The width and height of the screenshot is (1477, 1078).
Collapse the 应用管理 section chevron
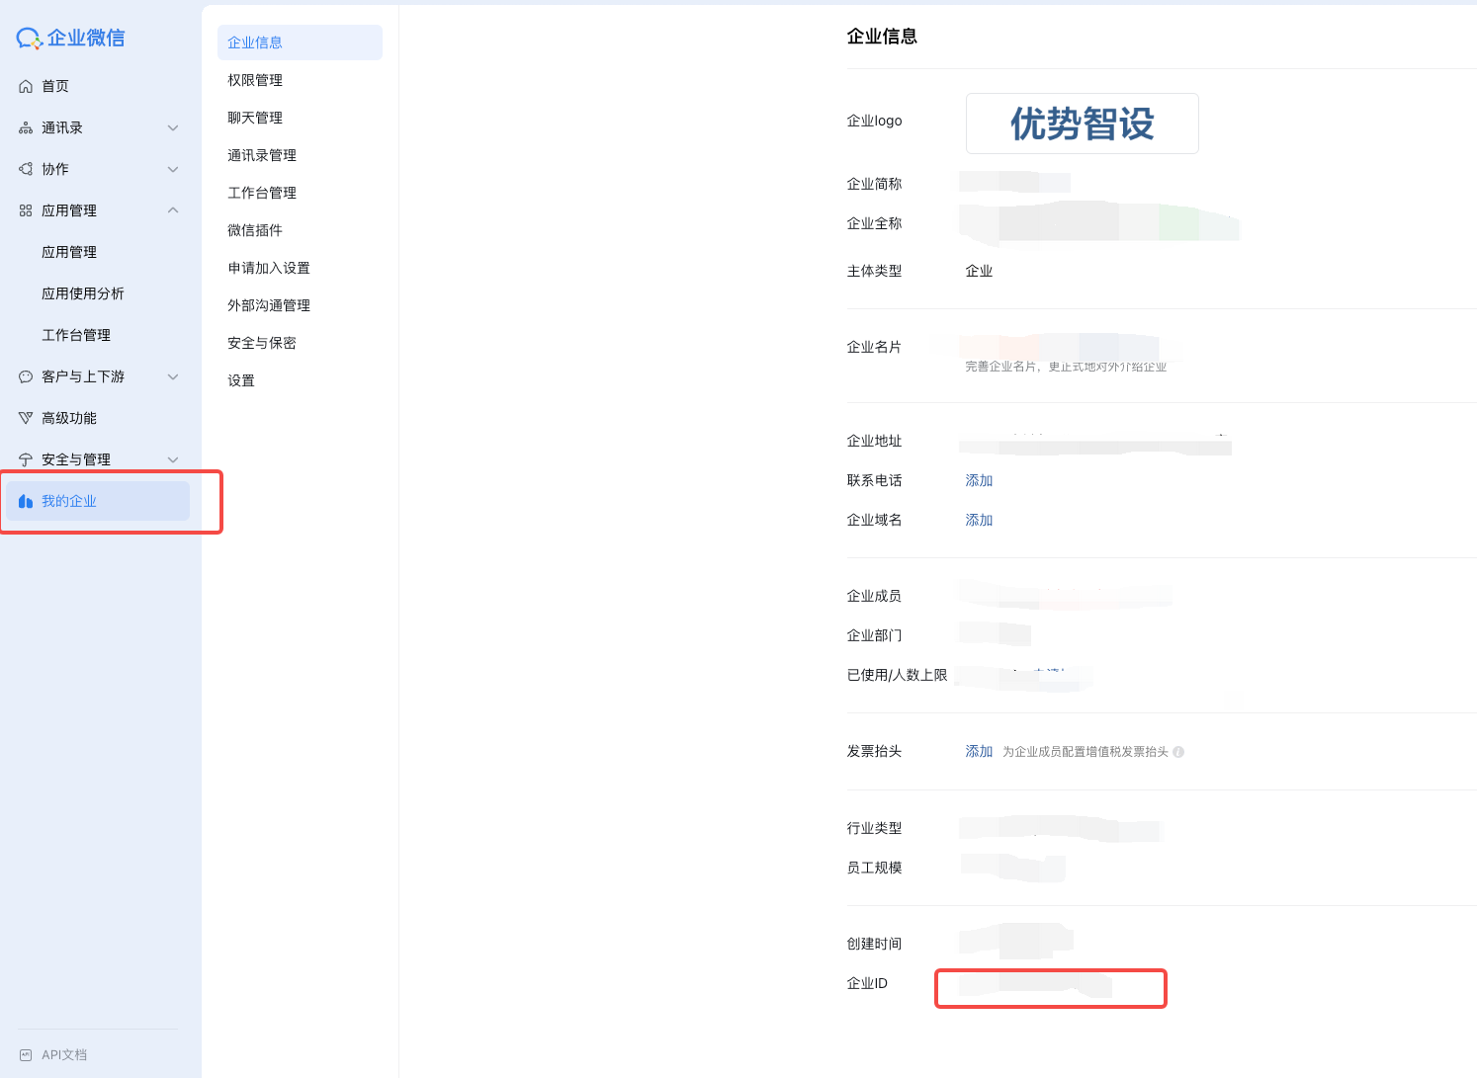pyautogui.click(x=173, y=210)
